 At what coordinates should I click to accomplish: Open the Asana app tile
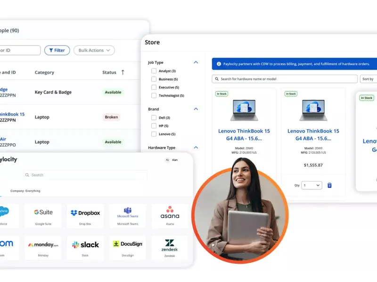[170, 216]
